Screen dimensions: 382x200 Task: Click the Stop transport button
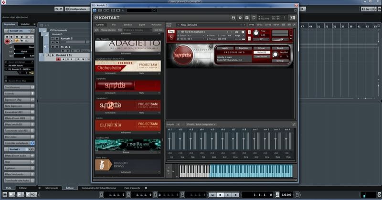(x=220, y=195)
